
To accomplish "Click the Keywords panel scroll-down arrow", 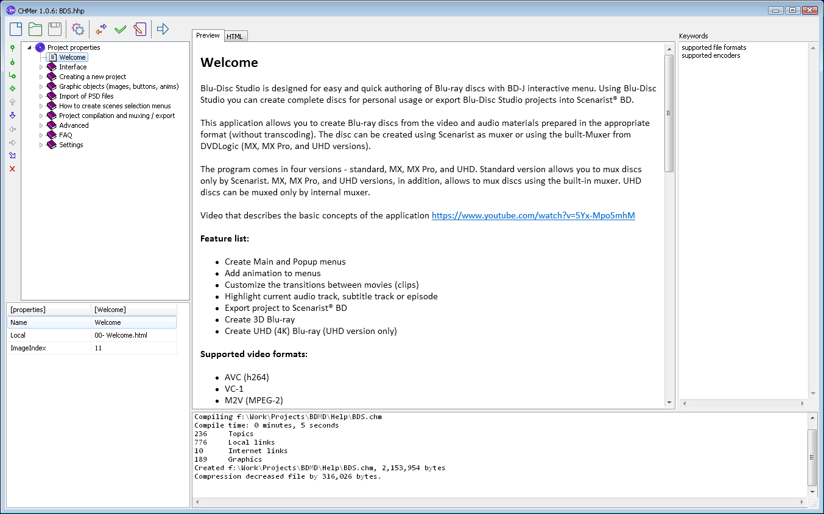I will click(x=812, y=394).
